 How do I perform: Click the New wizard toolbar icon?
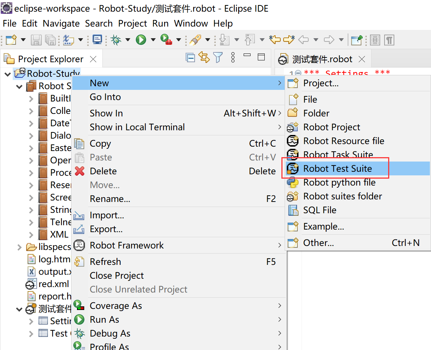click(11, 40)
